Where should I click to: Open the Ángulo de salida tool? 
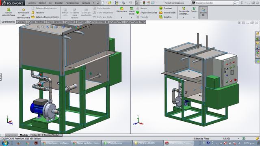[146, 13]
